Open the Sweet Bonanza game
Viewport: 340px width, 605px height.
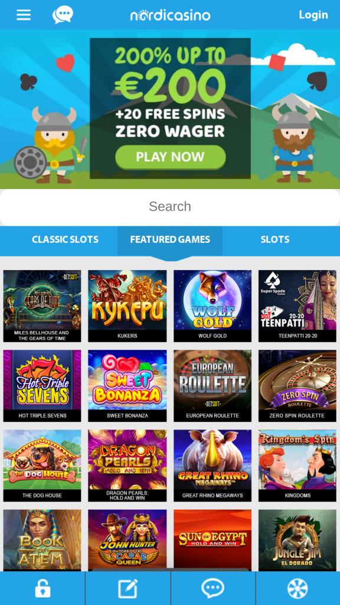pos(127,386)
